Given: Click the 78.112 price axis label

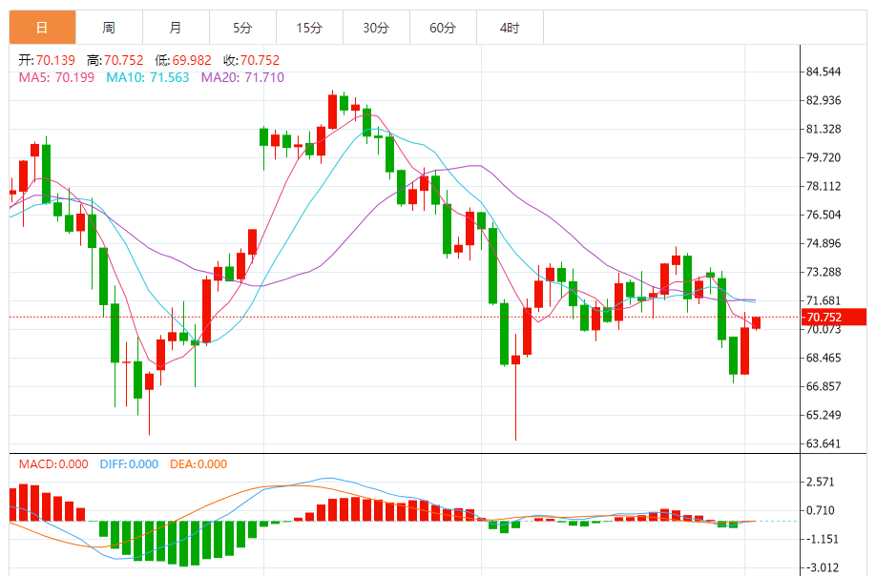Looking at the screenshot, I should coord(823,186).
